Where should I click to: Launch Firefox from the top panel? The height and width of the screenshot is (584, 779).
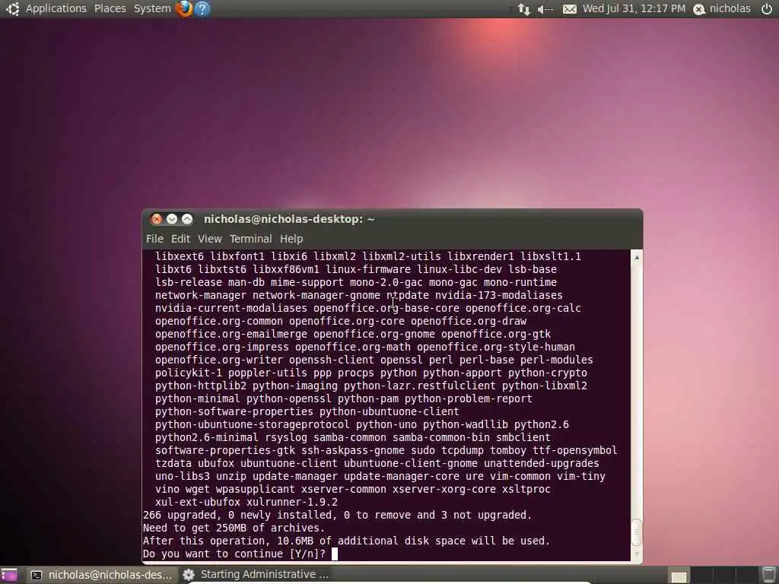(184, 8)
